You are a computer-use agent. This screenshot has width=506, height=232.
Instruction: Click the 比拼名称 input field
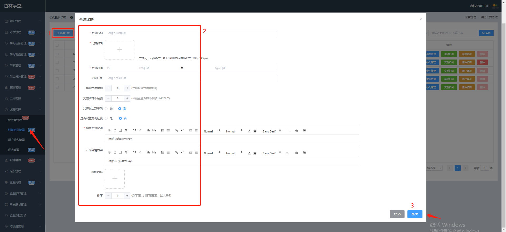[x=192, y=33]
